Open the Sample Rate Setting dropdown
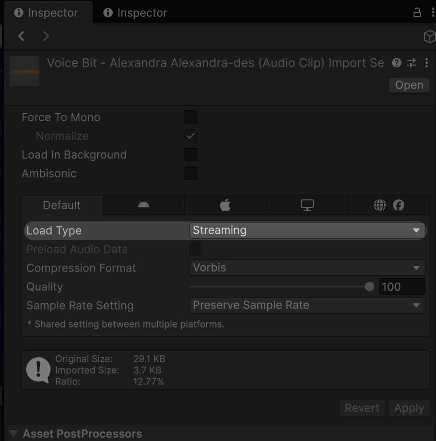Screen dimensions: 436x441 coord(307,305)
